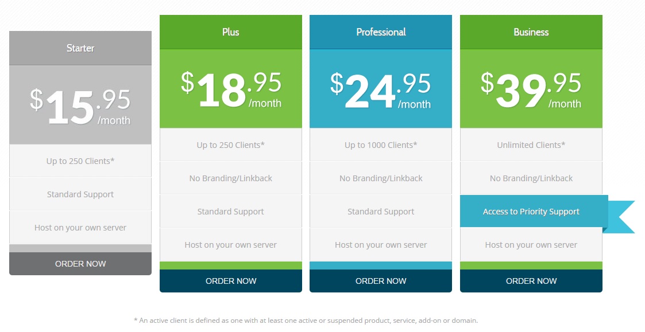Image resolution: width=645 pixels, height=332 pixels.
Task: Click the $15.95/month Starter price
Action: point(80,106)
